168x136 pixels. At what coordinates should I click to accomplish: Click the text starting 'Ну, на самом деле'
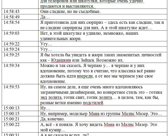point(101,95)
